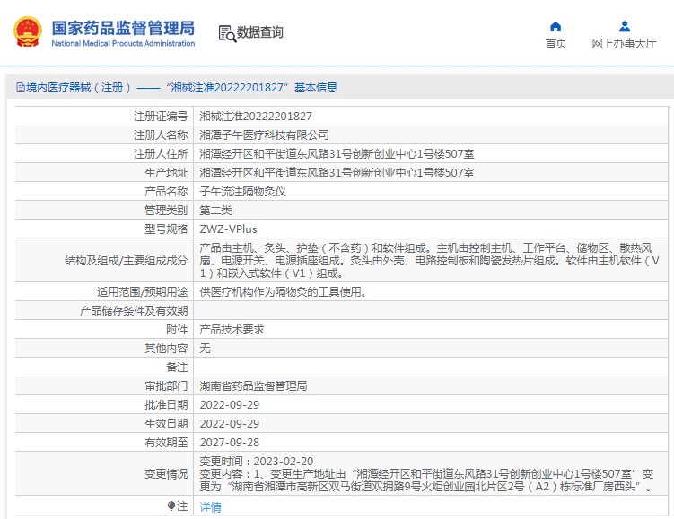Open the 数据查询 search icon

click(x=227, y=33)
